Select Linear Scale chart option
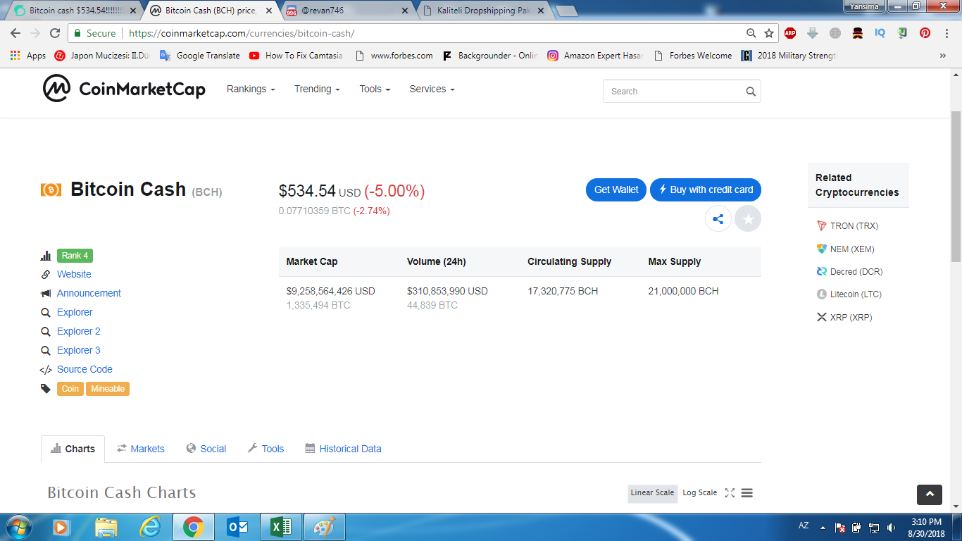This screenshot has width=962, height=541. point(652,493)
